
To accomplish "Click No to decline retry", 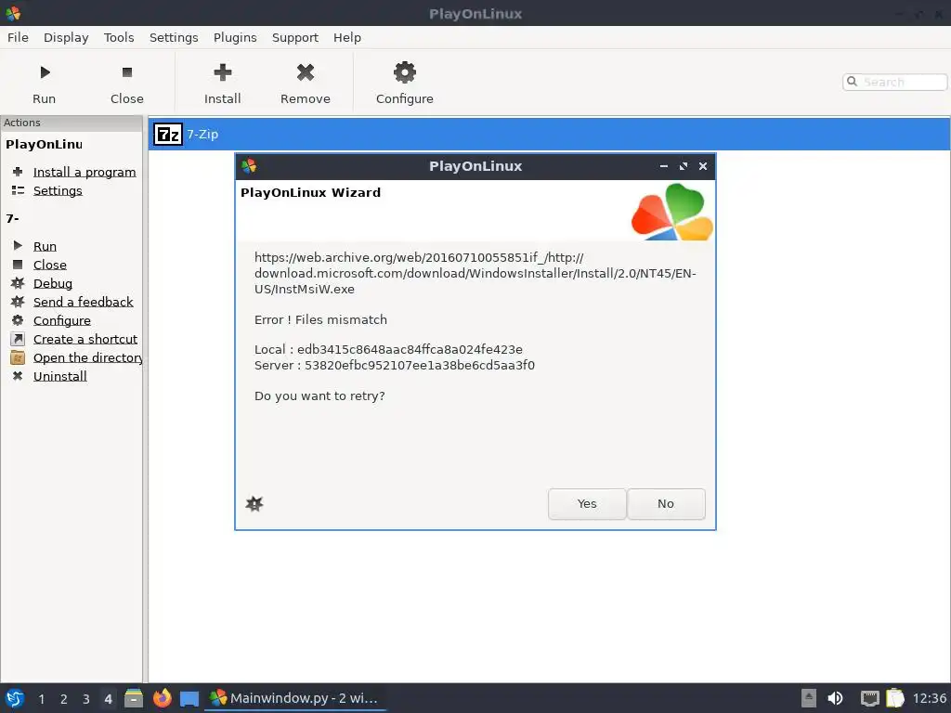I will 666,504.
